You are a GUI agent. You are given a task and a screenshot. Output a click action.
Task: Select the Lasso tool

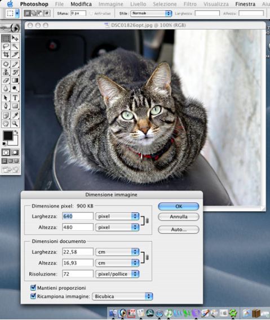[x=6, y=46]
